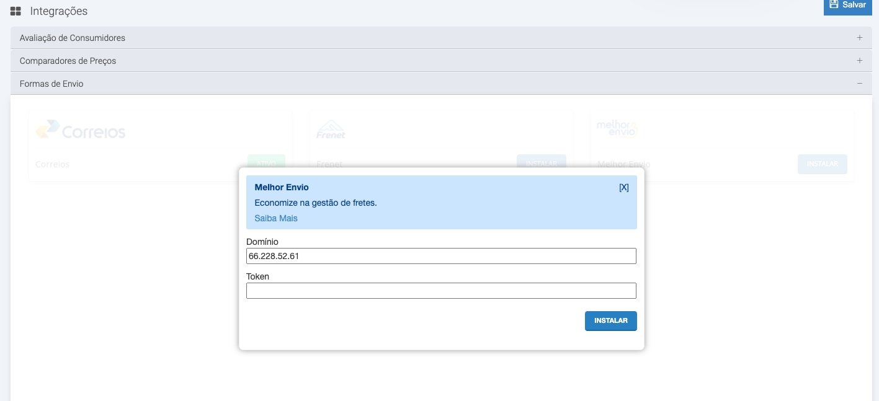Expand Comparadores de Preços with plus icon
This screenshot has height=401, width=879.
click(859, 61)
